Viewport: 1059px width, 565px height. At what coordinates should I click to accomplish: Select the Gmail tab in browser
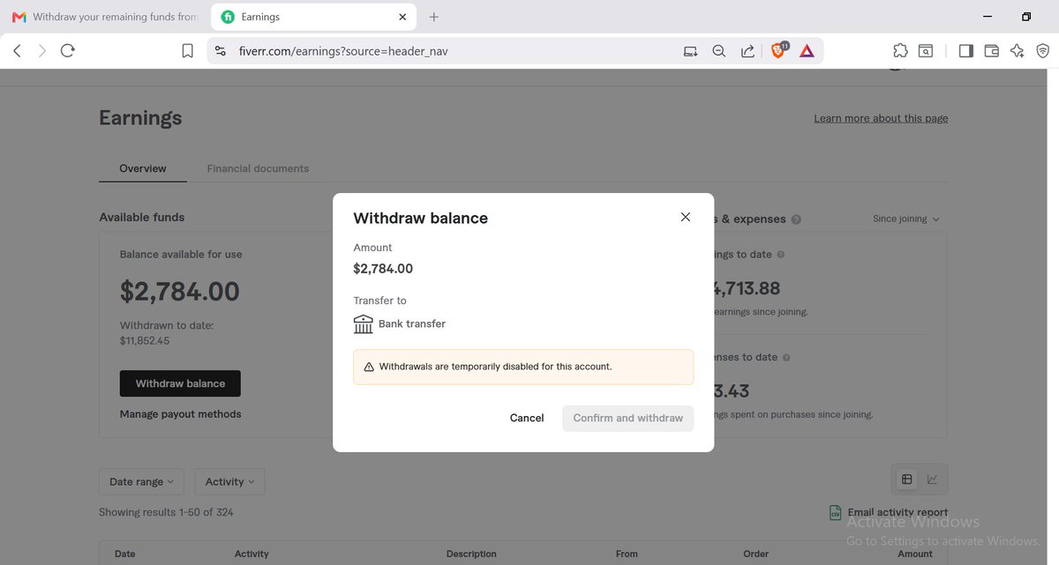(x=105, y=17)
